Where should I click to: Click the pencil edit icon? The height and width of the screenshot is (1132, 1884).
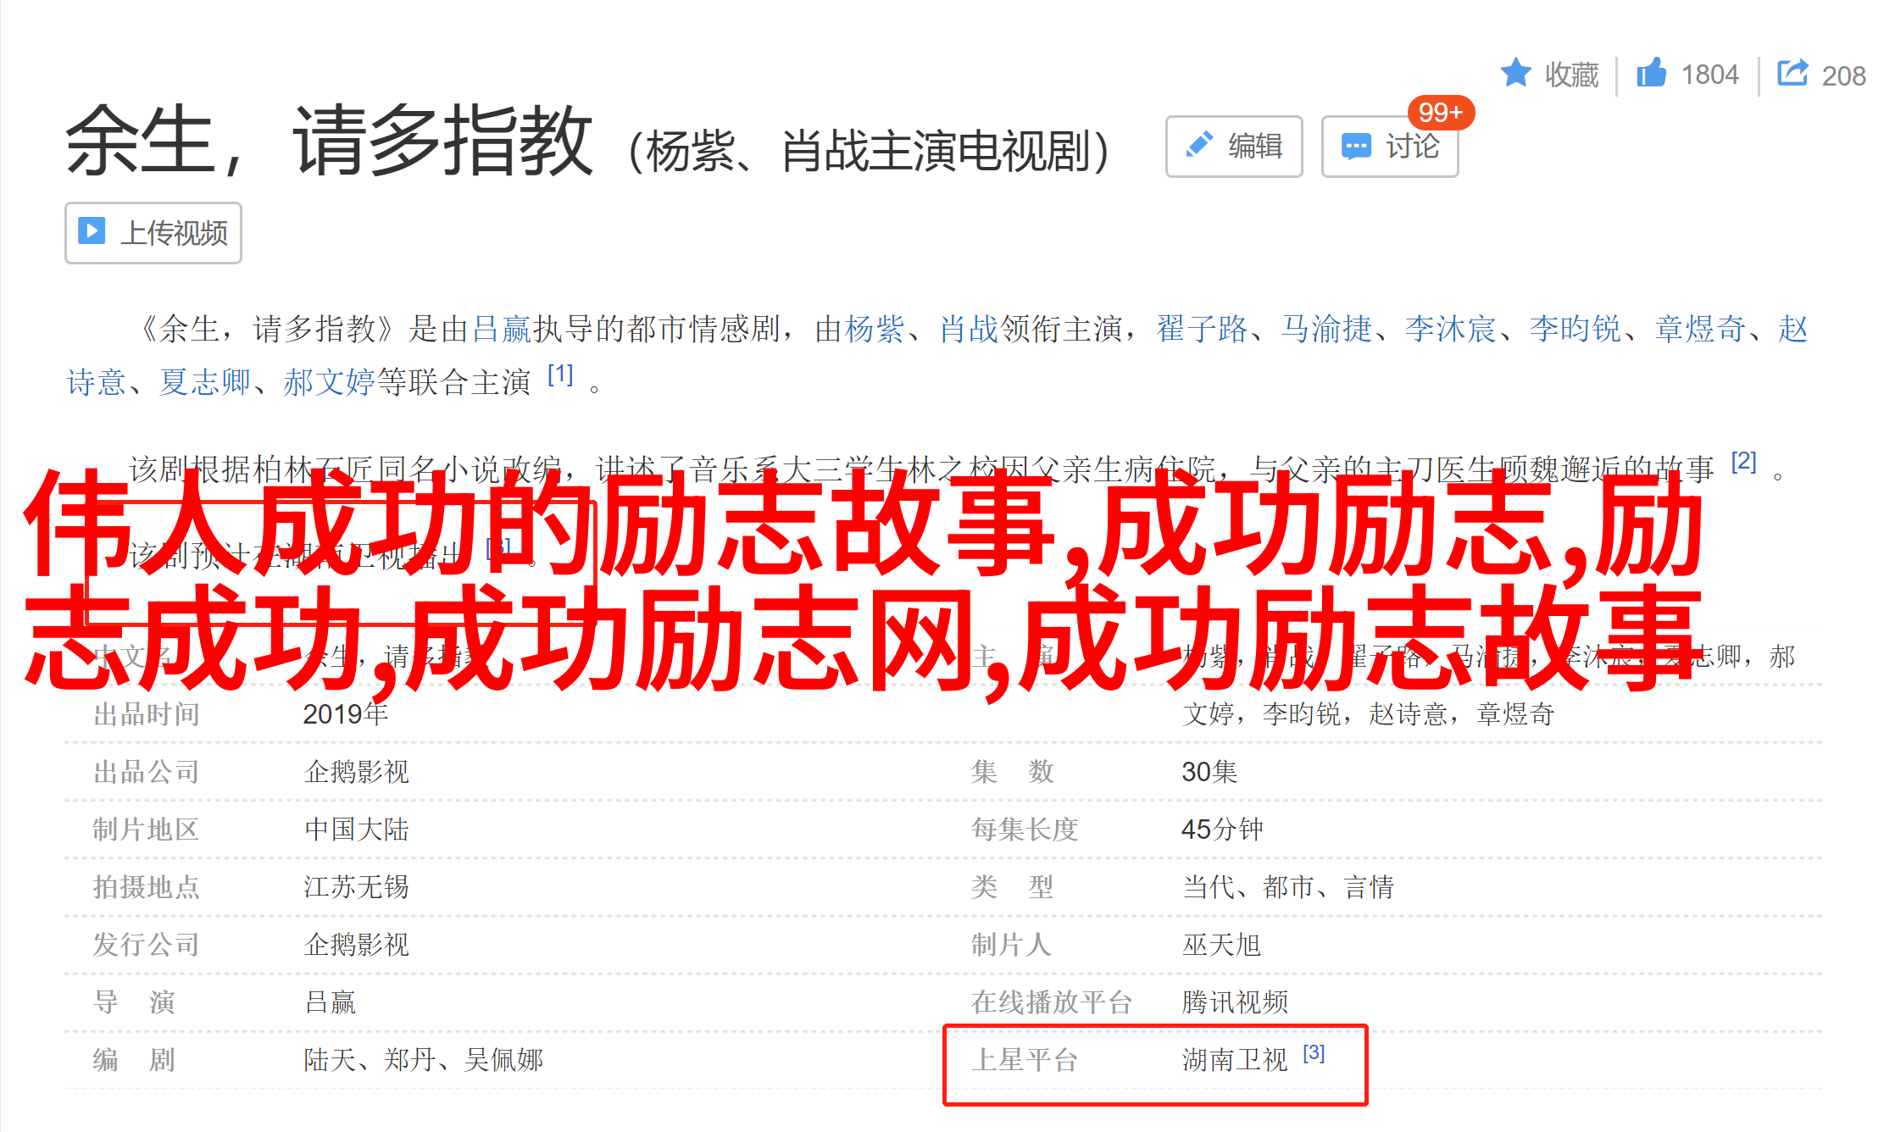[x=1199, y=145]
